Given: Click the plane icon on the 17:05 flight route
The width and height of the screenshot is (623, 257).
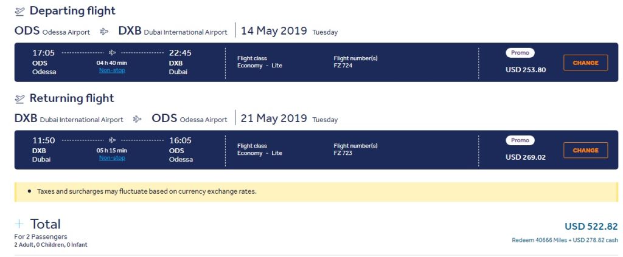Looking at the screenshot, I should click(112, 53).
